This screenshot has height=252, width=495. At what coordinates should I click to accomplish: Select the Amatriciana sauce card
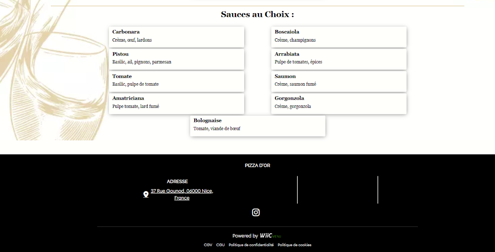(x=177, y=104)
